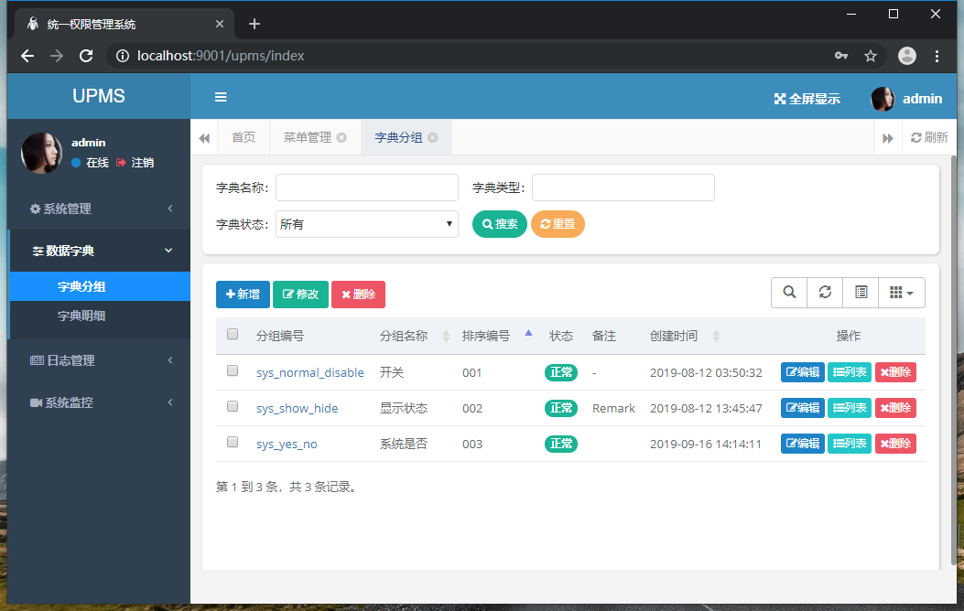Delete the sys_yes_no row

point(895,444)
